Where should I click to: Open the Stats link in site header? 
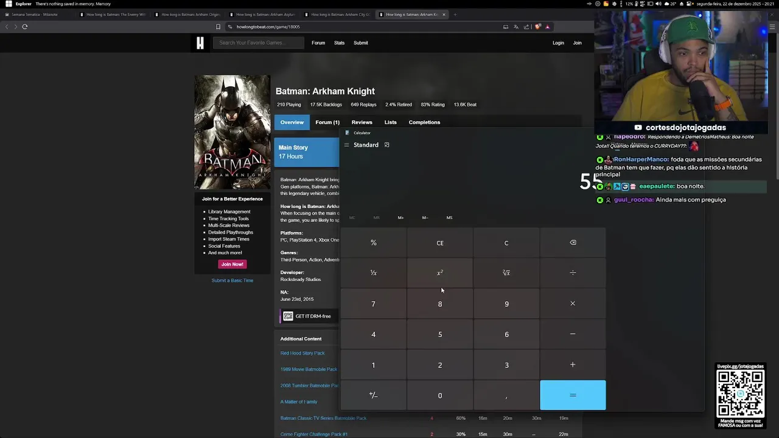[339, 43]
